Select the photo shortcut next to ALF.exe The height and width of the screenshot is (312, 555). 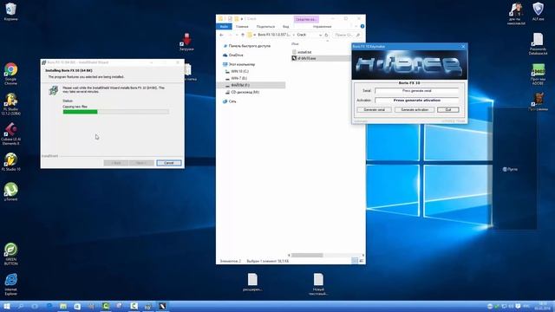point(516,14)
